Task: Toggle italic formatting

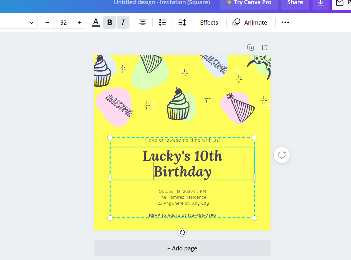Action: pyautogui.click(x=123, y=22)
